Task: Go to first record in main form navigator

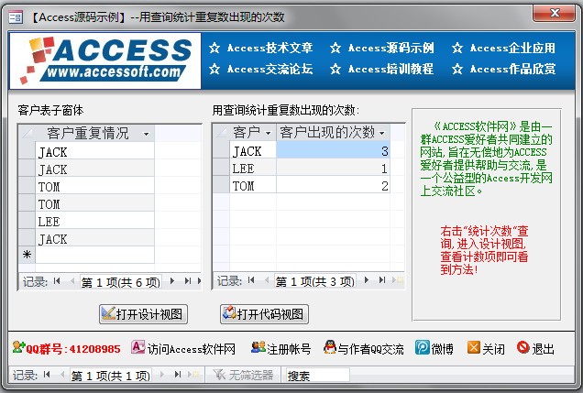Action: click(47, 375)
